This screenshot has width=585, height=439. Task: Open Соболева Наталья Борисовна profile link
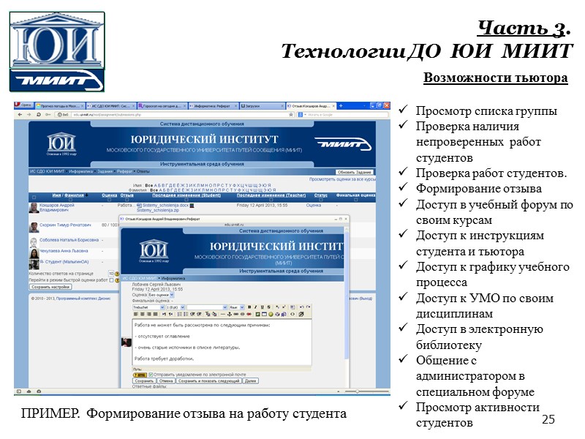[69, 240]
